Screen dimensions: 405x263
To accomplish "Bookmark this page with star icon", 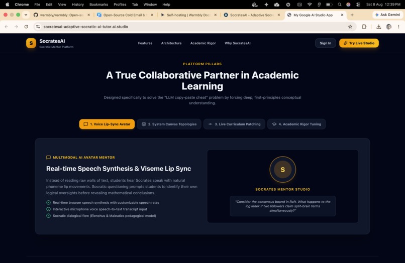I will pyautogui.click(x=350, y=27).
